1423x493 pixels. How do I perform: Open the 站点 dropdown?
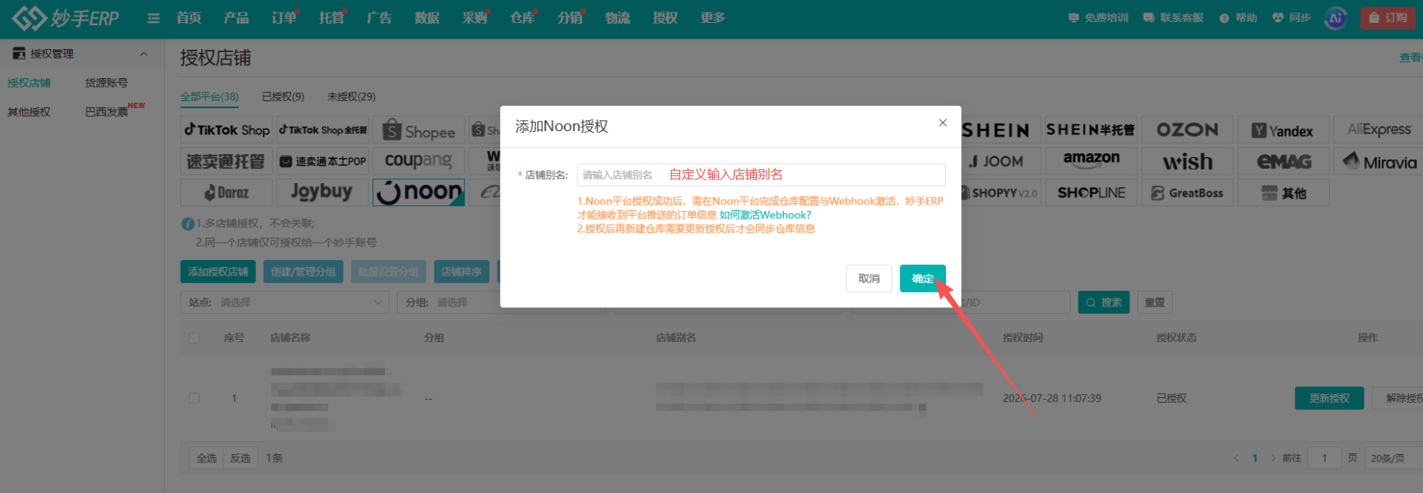coord(285,303)
